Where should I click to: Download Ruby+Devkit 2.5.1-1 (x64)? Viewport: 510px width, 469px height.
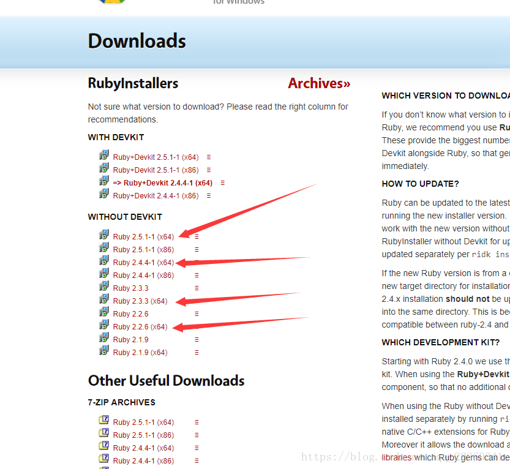(x=156, y=157)
